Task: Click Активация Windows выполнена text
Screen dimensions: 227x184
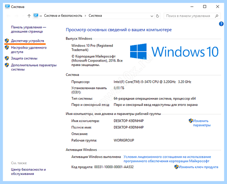Action: [96, 157]
